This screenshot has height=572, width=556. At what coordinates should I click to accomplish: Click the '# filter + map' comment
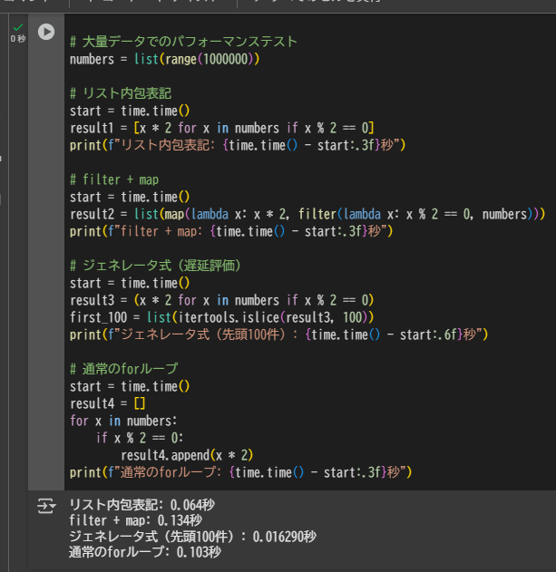(x=114, y=179)
